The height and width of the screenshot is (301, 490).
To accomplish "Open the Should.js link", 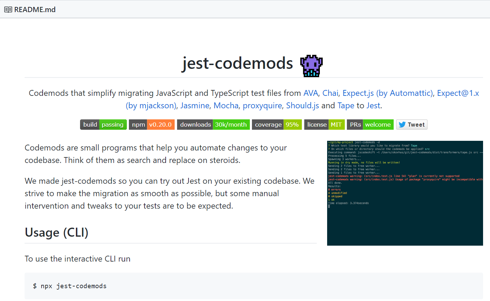I will (303, 106).
